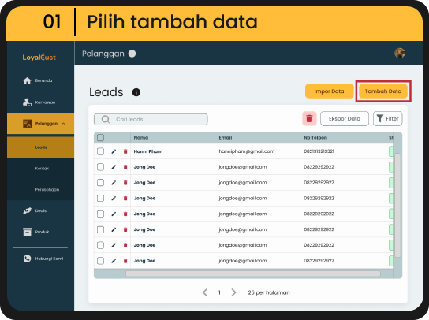
Task: Edit Hanni Pham row with pencil icon
Action: pyautogui.click(x=114, y=151)
